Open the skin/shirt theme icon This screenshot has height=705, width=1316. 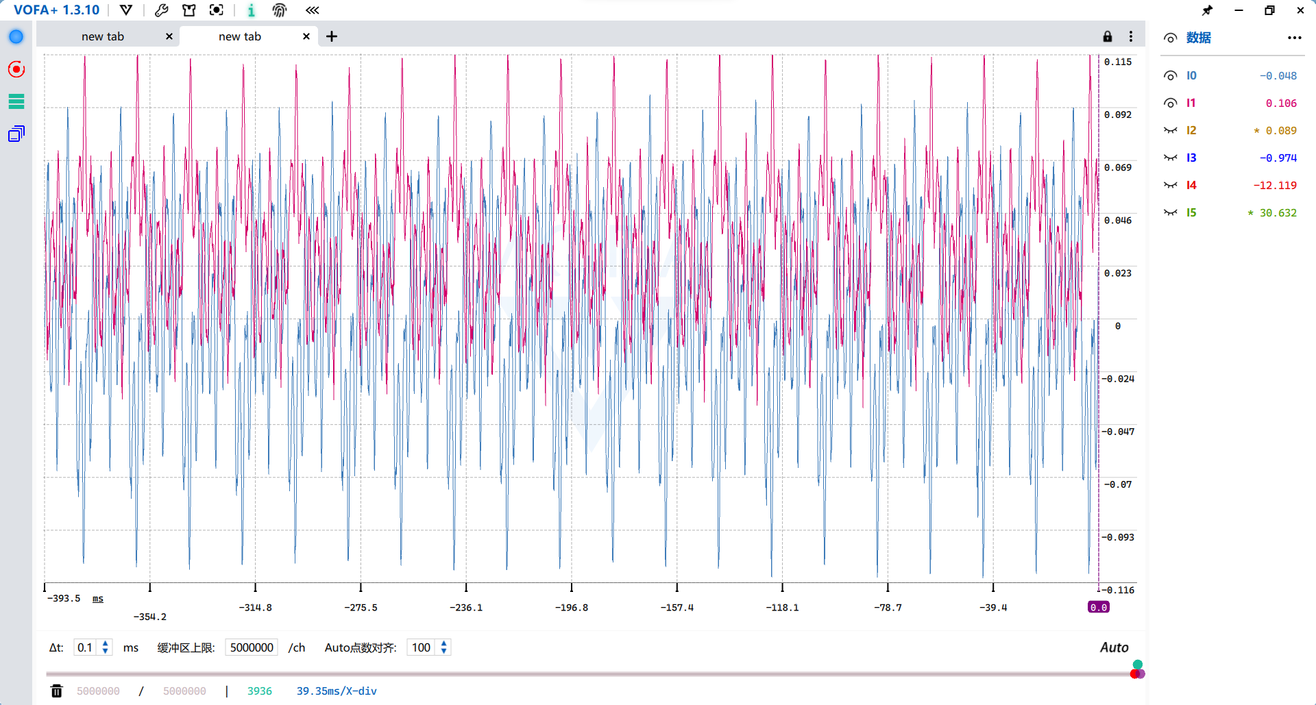(189, 10)
